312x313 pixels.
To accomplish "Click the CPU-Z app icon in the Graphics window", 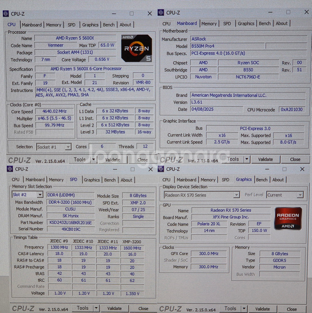I will [x=161, y=169].
